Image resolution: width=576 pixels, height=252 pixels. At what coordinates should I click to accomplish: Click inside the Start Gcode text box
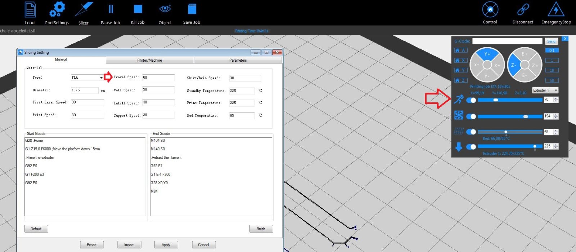[x=85, y=177]
